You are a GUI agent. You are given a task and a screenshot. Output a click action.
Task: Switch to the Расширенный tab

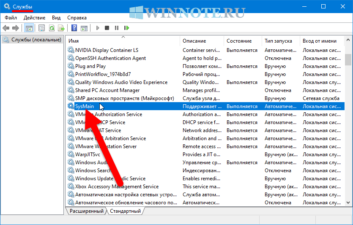tap(86, 211)
